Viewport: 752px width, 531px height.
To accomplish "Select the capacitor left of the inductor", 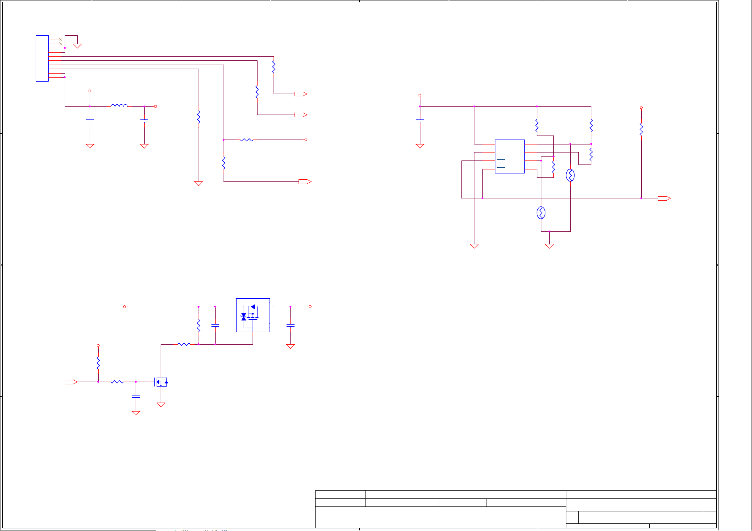I will click(x=90, y=120).
